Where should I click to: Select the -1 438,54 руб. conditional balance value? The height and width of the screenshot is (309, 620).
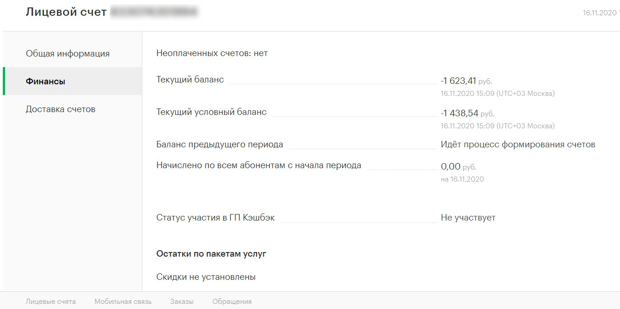pos(467,114)
